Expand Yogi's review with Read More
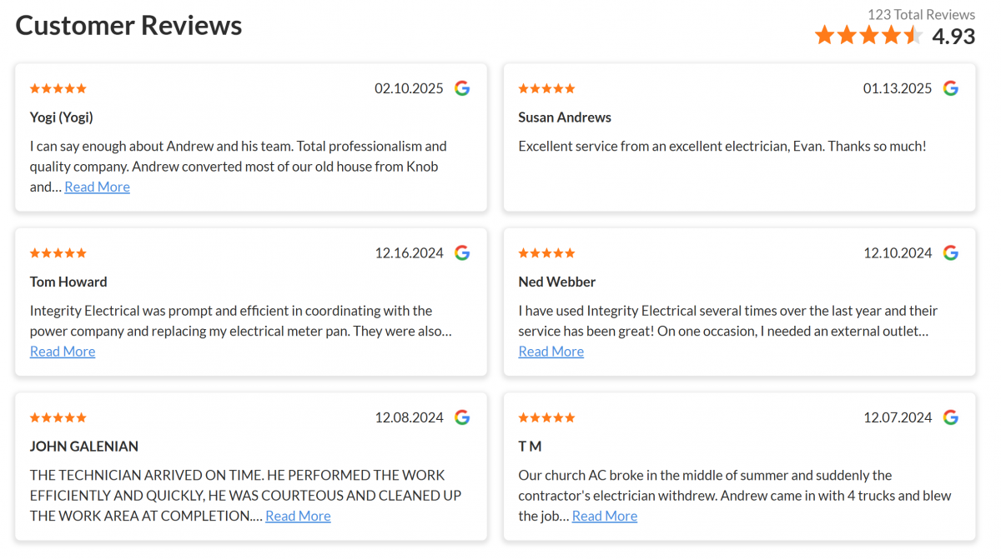This screenshot has width=1001, height=559. [97, 187]
